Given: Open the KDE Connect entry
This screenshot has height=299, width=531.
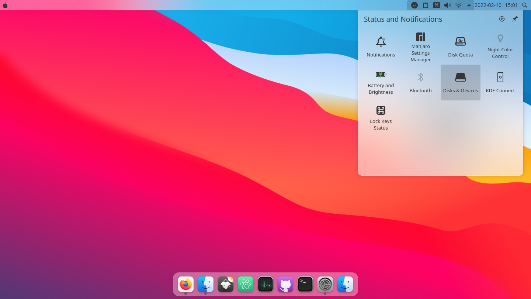Looking at the screenshot, I should [500, 83].
